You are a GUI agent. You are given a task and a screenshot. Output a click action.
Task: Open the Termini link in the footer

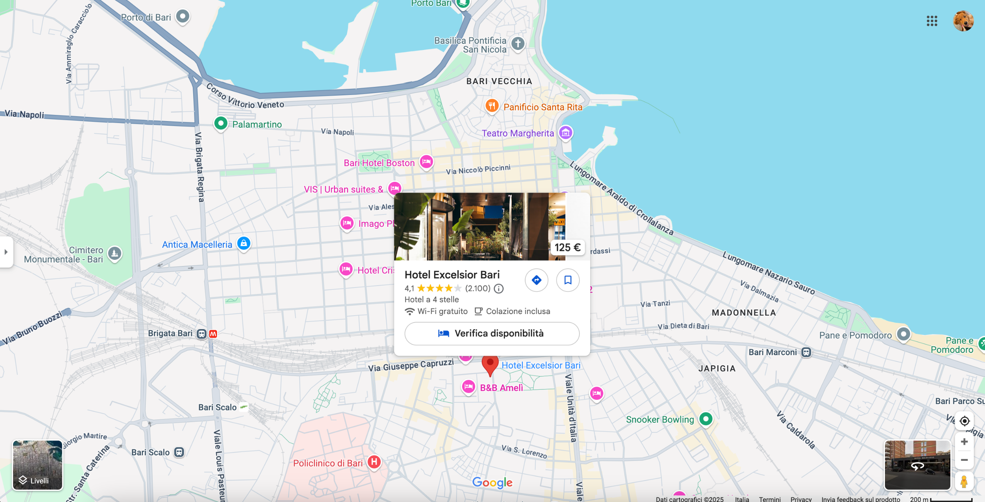pos(770,499)
